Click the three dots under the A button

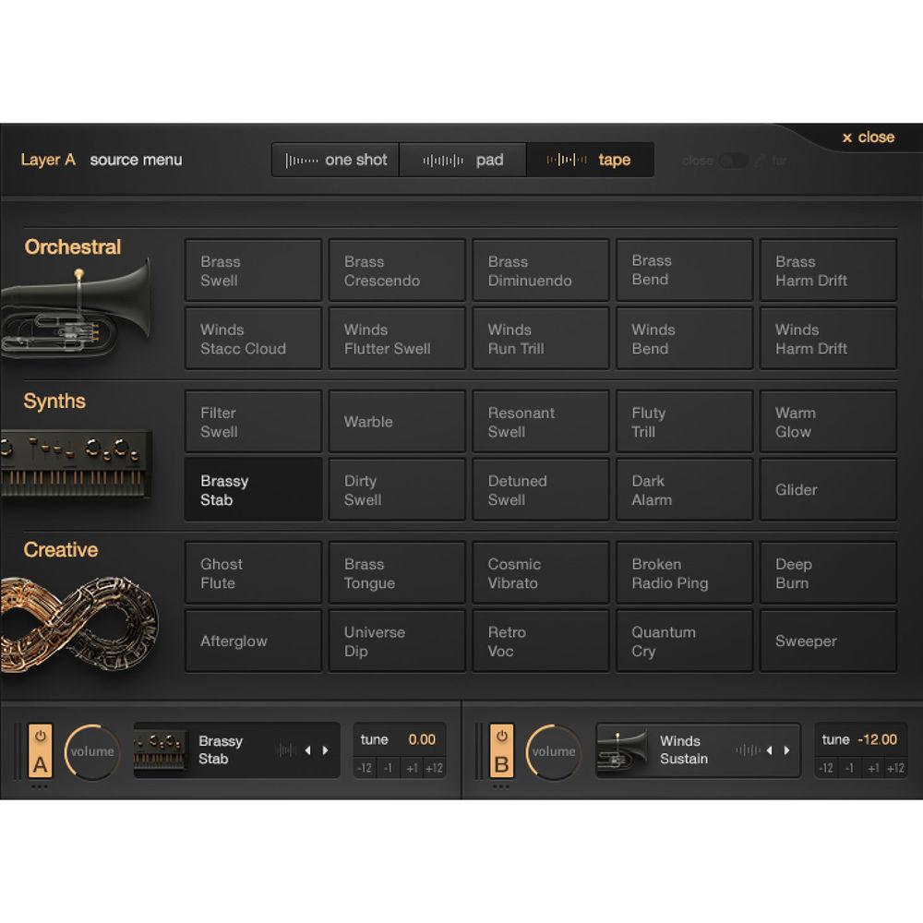(x=39, y=786)
